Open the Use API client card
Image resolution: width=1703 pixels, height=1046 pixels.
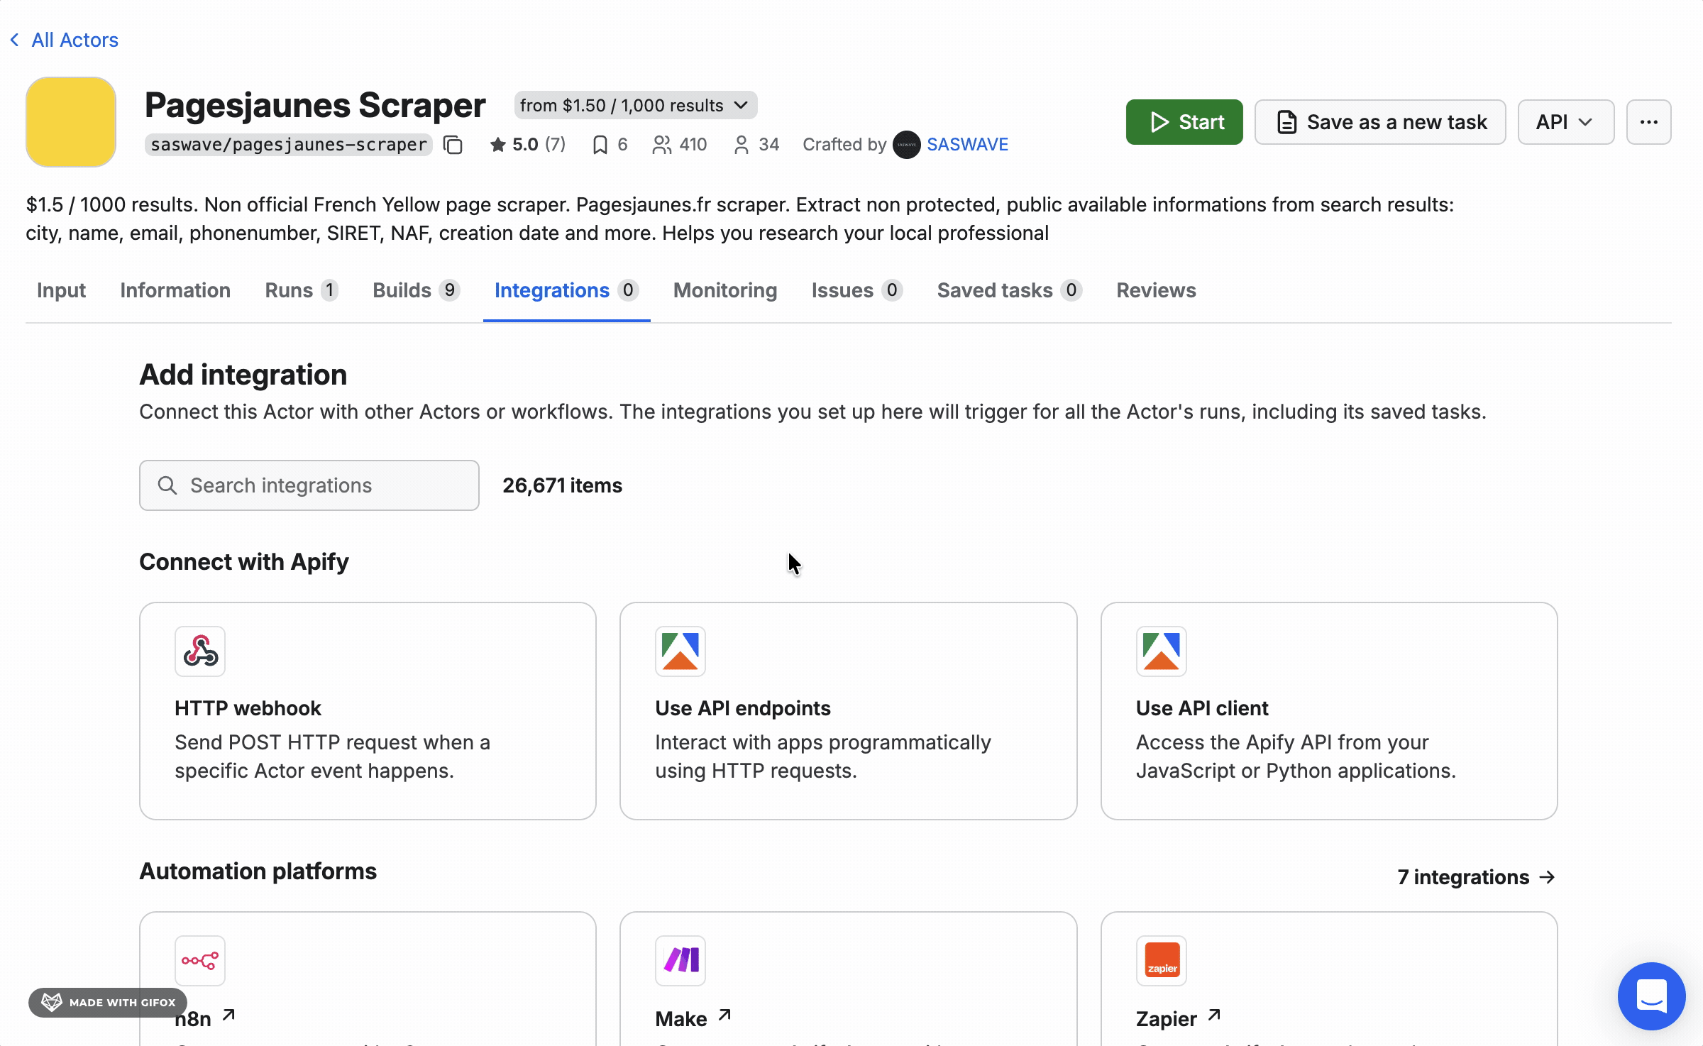tap(1329, 711)
